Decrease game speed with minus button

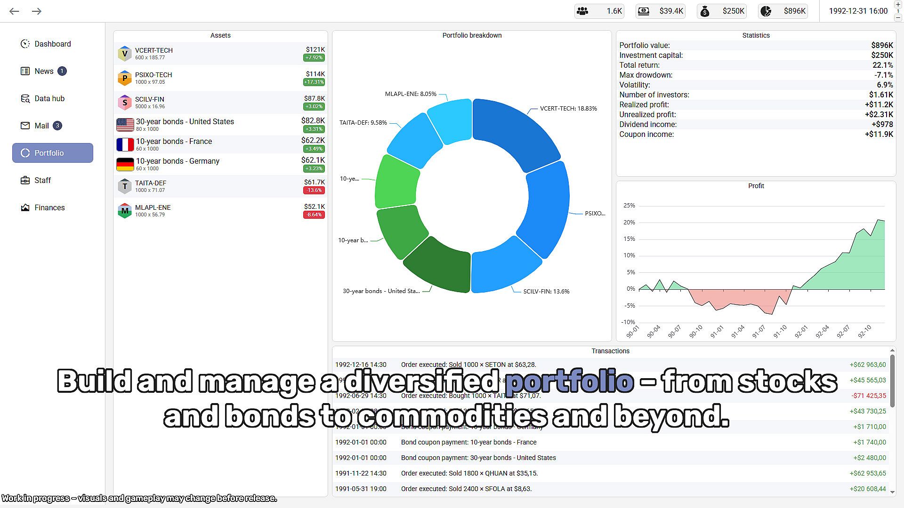(x=898, y=17)
